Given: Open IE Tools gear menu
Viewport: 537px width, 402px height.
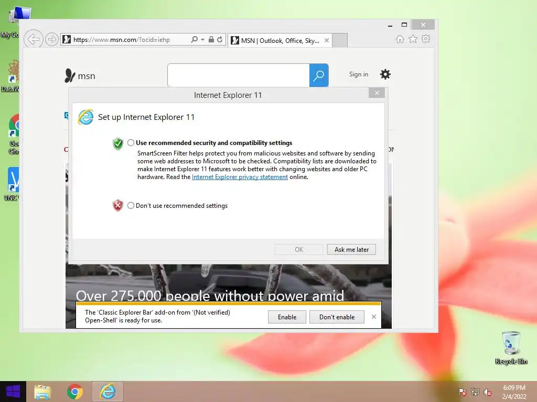Looking at the screenshot, I should (426, 39).
